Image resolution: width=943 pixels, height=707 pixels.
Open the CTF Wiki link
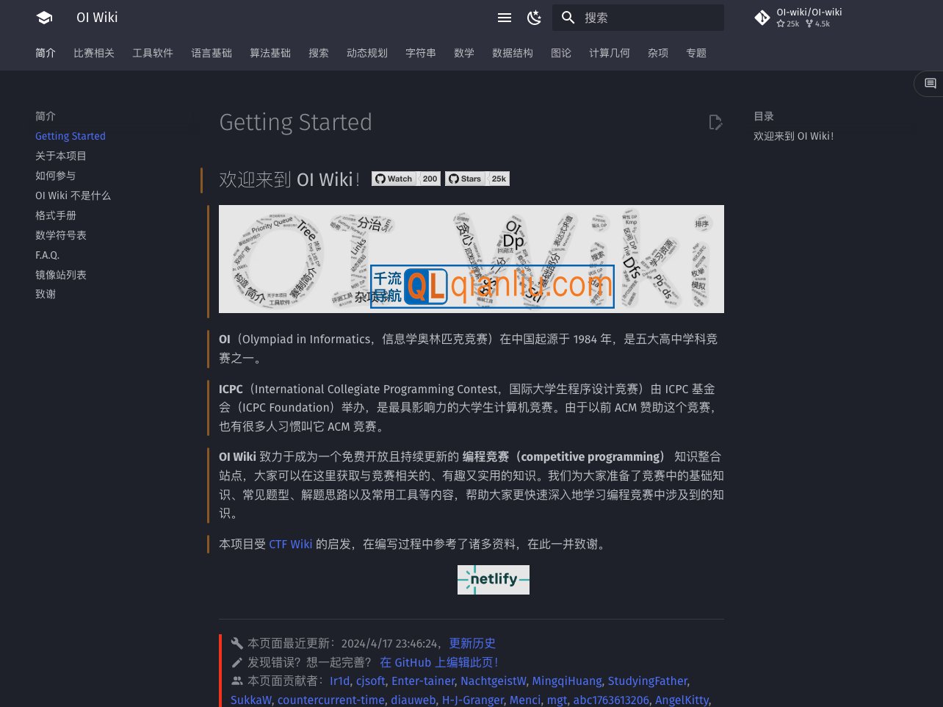pos(290,545)
